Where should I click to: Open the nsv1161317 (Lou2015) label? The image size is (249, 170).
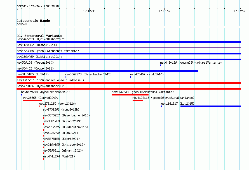tap(178, 104)
